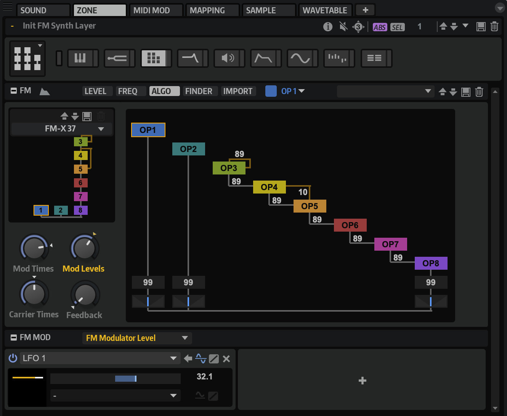The height and width of the screenshot is (416, 507).
Task: Click the save icon next to FM preset
Action: [x=465, y=92]
